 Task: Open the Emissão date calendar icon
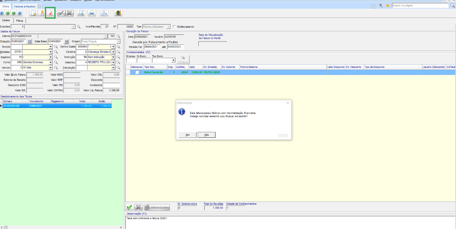29,42
